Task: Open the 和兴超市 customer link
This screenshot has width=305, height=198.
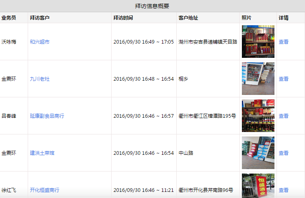Action: point(39,42)
